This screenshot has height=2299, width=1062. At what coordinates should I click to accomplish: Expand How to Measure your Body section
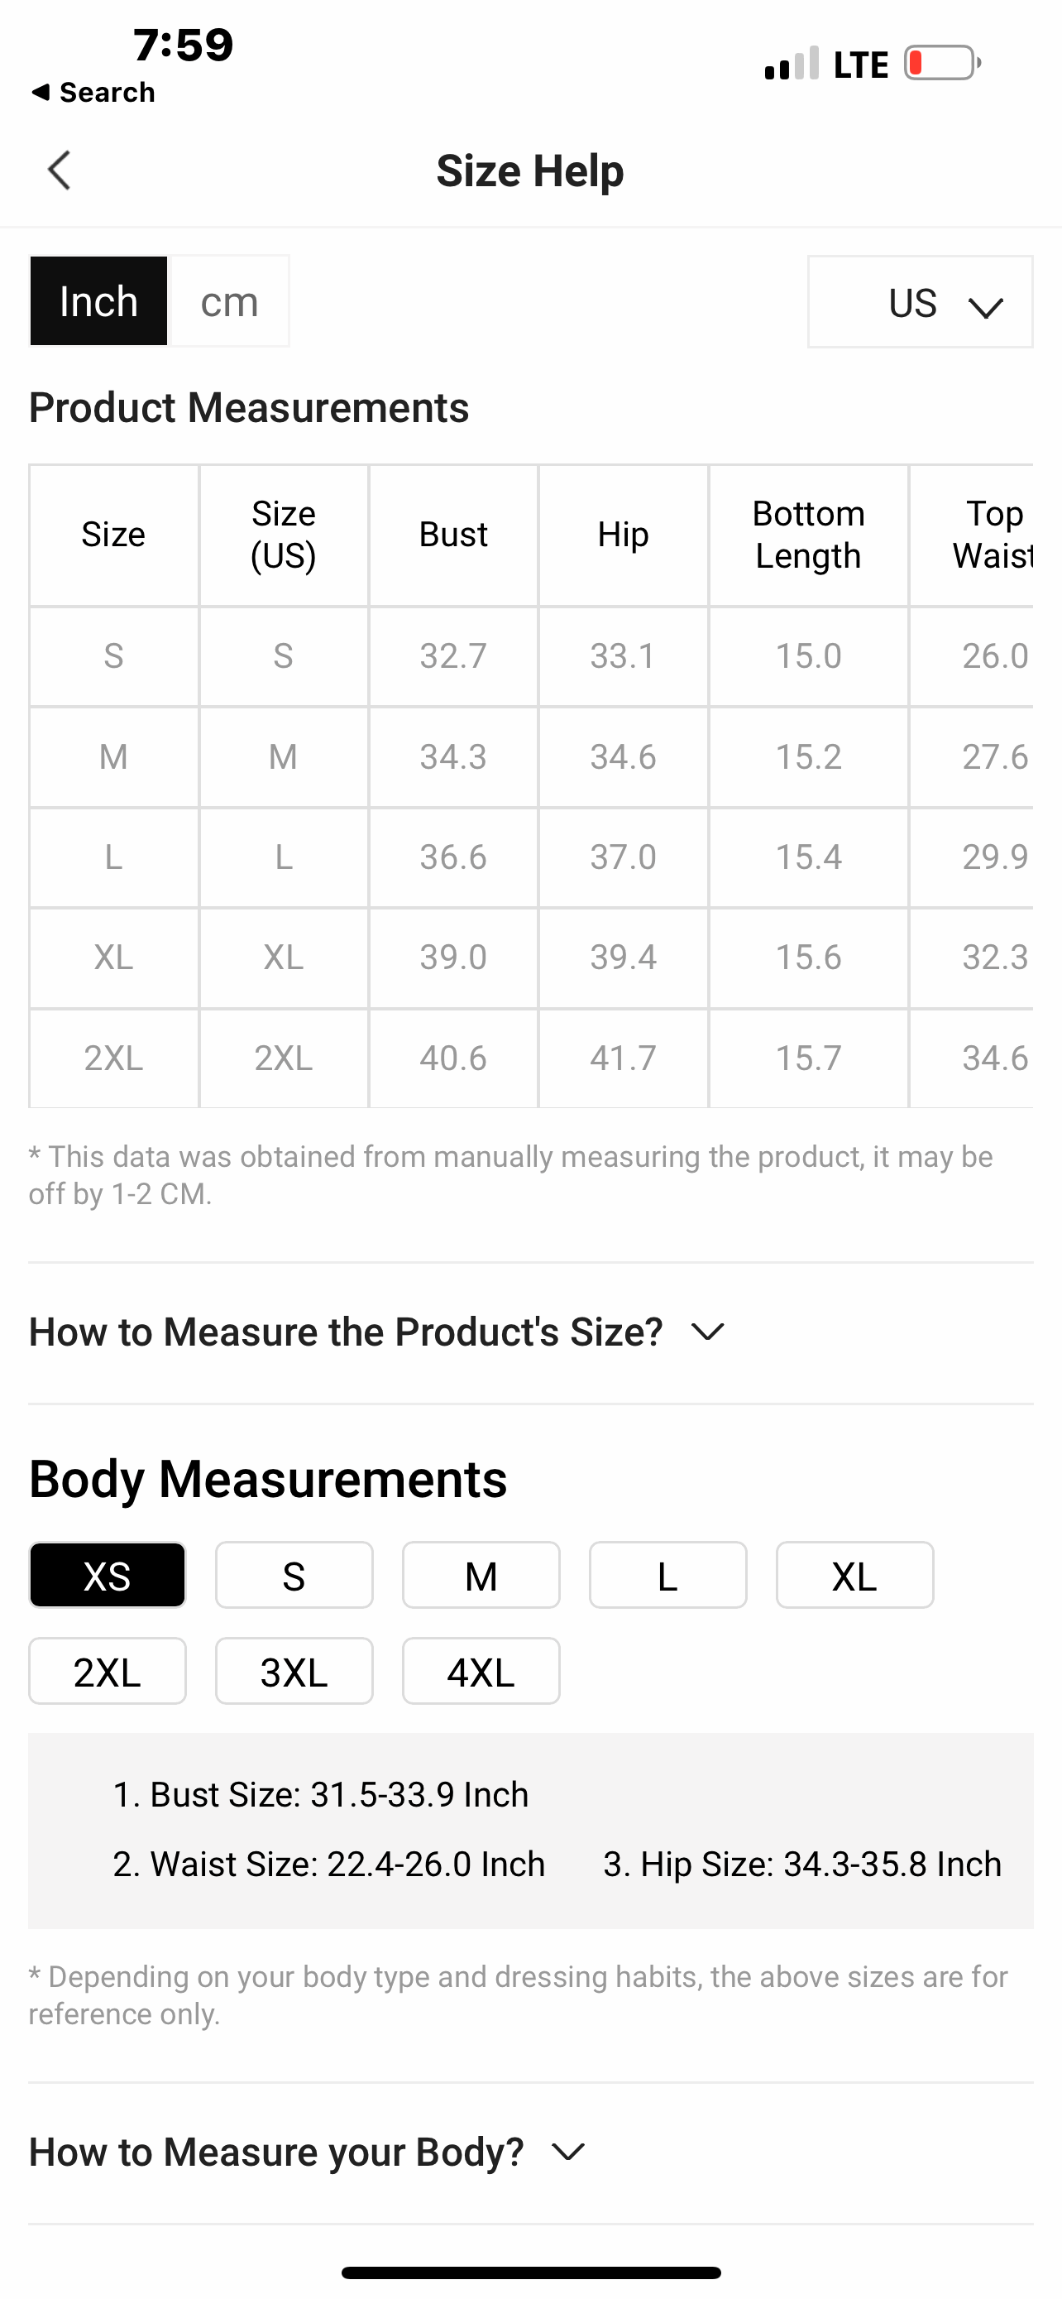point(308,2152)
